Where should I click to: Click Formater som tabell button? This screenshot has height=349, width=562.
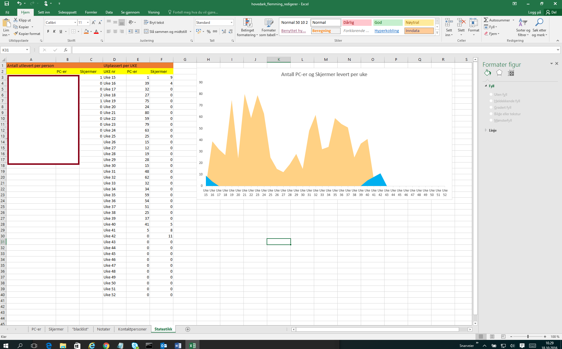[268, 28]
